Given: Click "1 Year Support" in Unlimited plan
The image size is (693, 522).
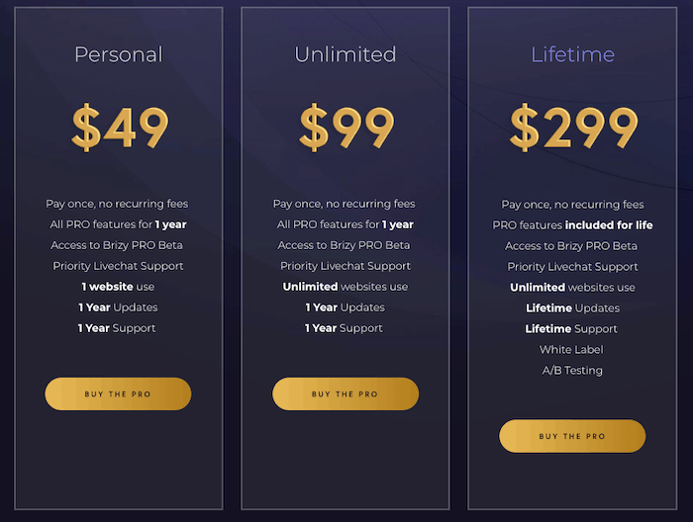Looking at the screenshot, I should click(346, 328).
